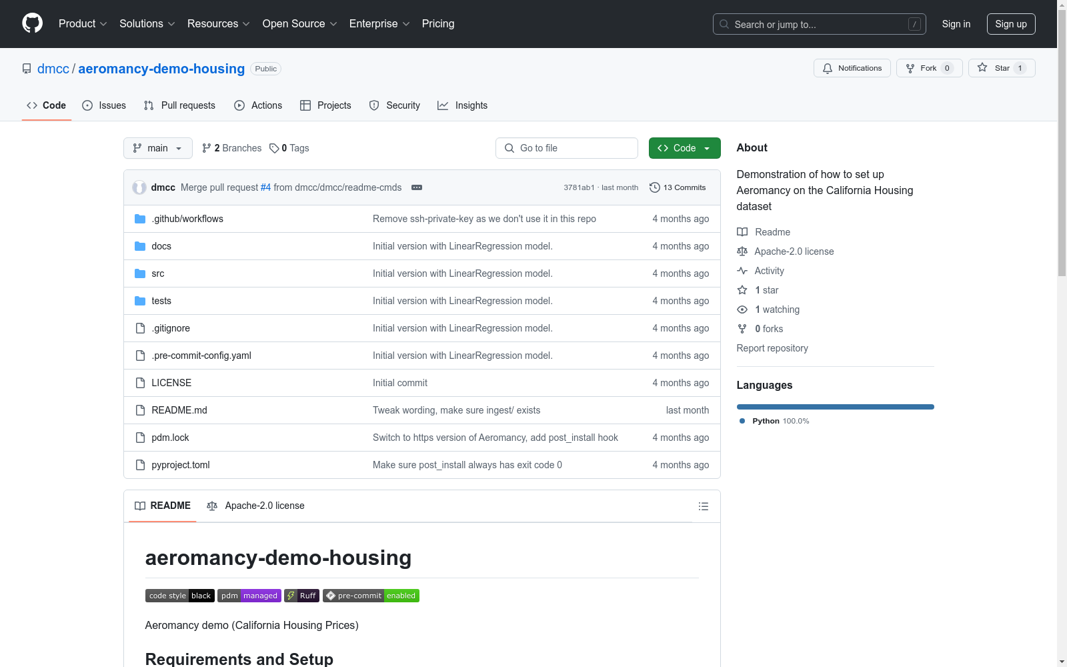Open the pdm.lock file
The width and height of the screenshot is (1067, 667).
coord(170,438)
